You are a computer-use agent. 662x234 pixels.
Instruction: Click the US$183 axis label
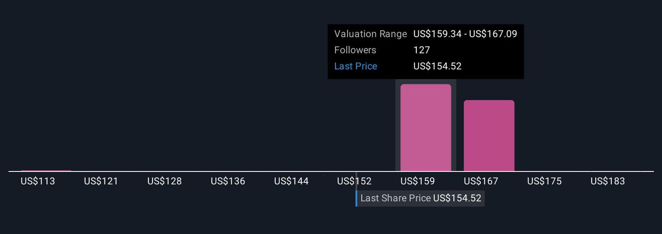(x=608, y=181)
